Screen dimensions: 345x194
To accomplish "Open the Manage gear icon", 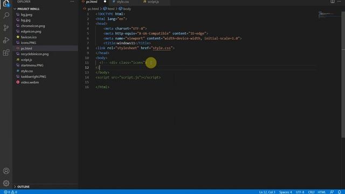I will 6,183.
